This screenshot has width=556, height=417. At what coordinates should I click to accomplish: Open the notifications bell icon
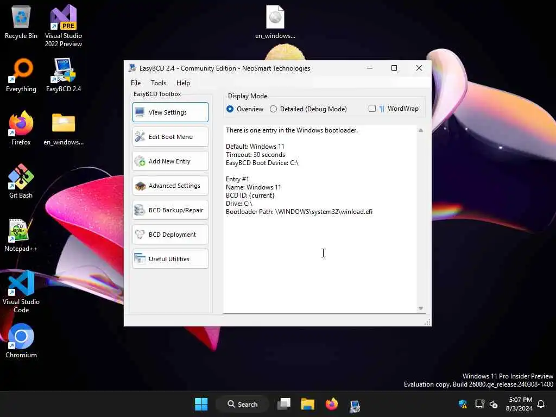pos(541,404)
